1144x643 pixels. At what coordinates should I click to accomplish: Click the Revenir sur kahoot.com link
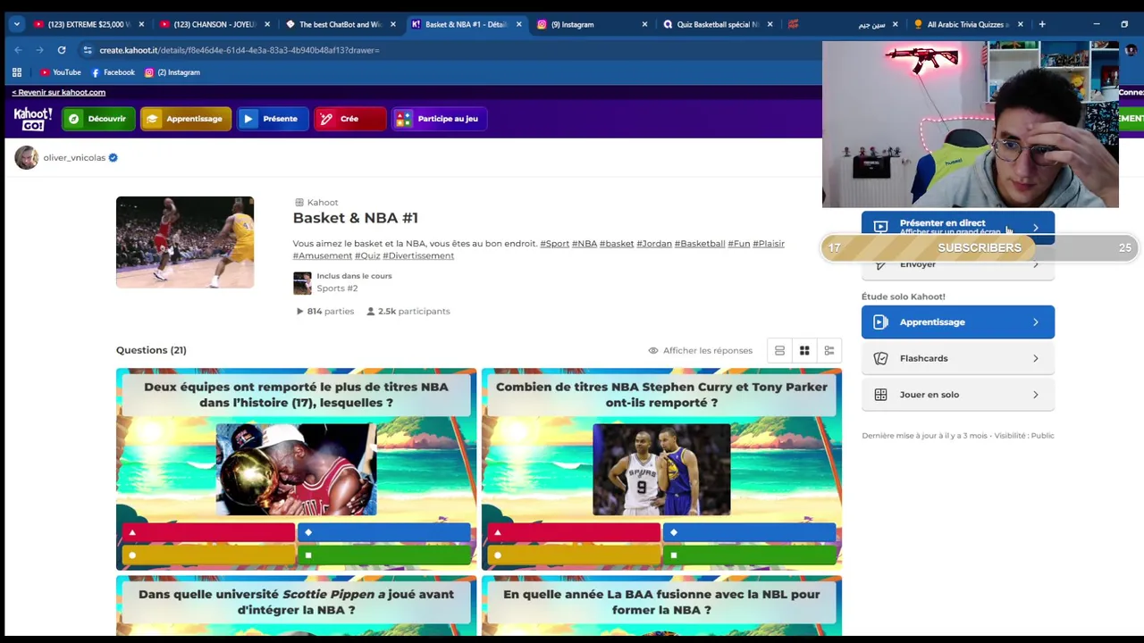[x=59, y=92]
